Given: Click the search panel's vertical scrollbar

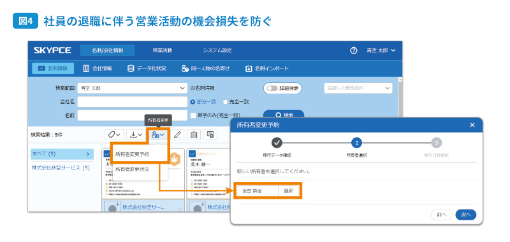Looking at the screenshot, I should point(400,97).
